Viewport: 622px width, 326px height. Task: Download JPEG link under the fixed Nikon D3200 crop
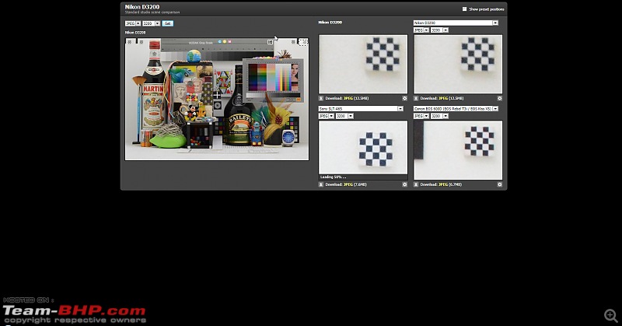pos(347,98)
